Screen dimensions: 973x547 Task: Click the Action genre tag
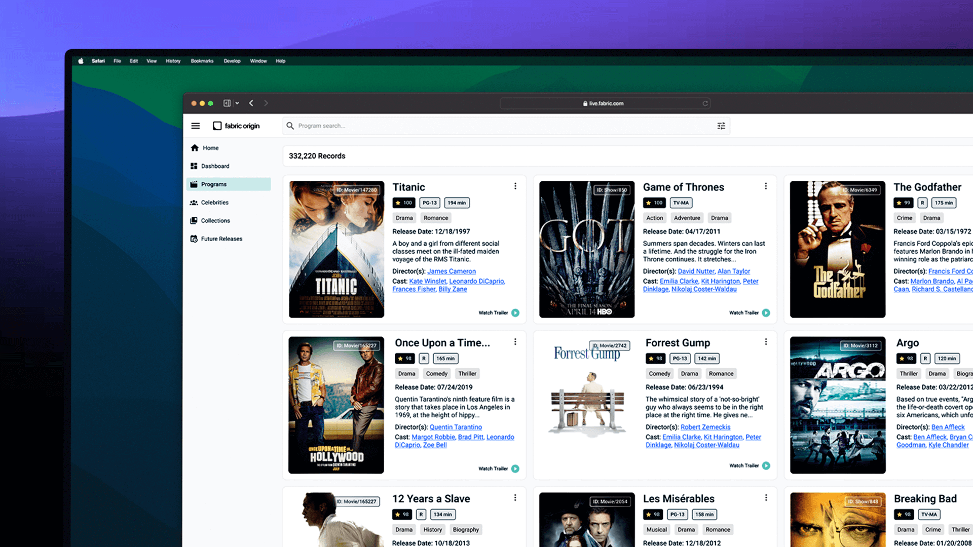[654, 218]
